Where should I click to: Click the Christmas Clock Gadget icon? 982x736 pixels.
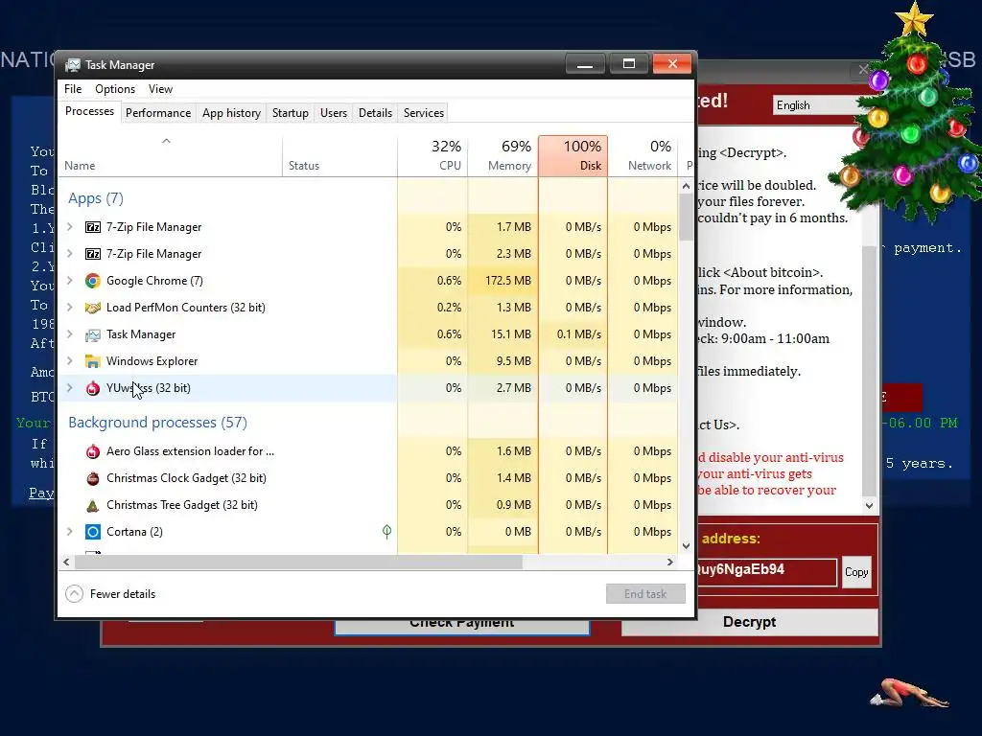tap(93, 479)
